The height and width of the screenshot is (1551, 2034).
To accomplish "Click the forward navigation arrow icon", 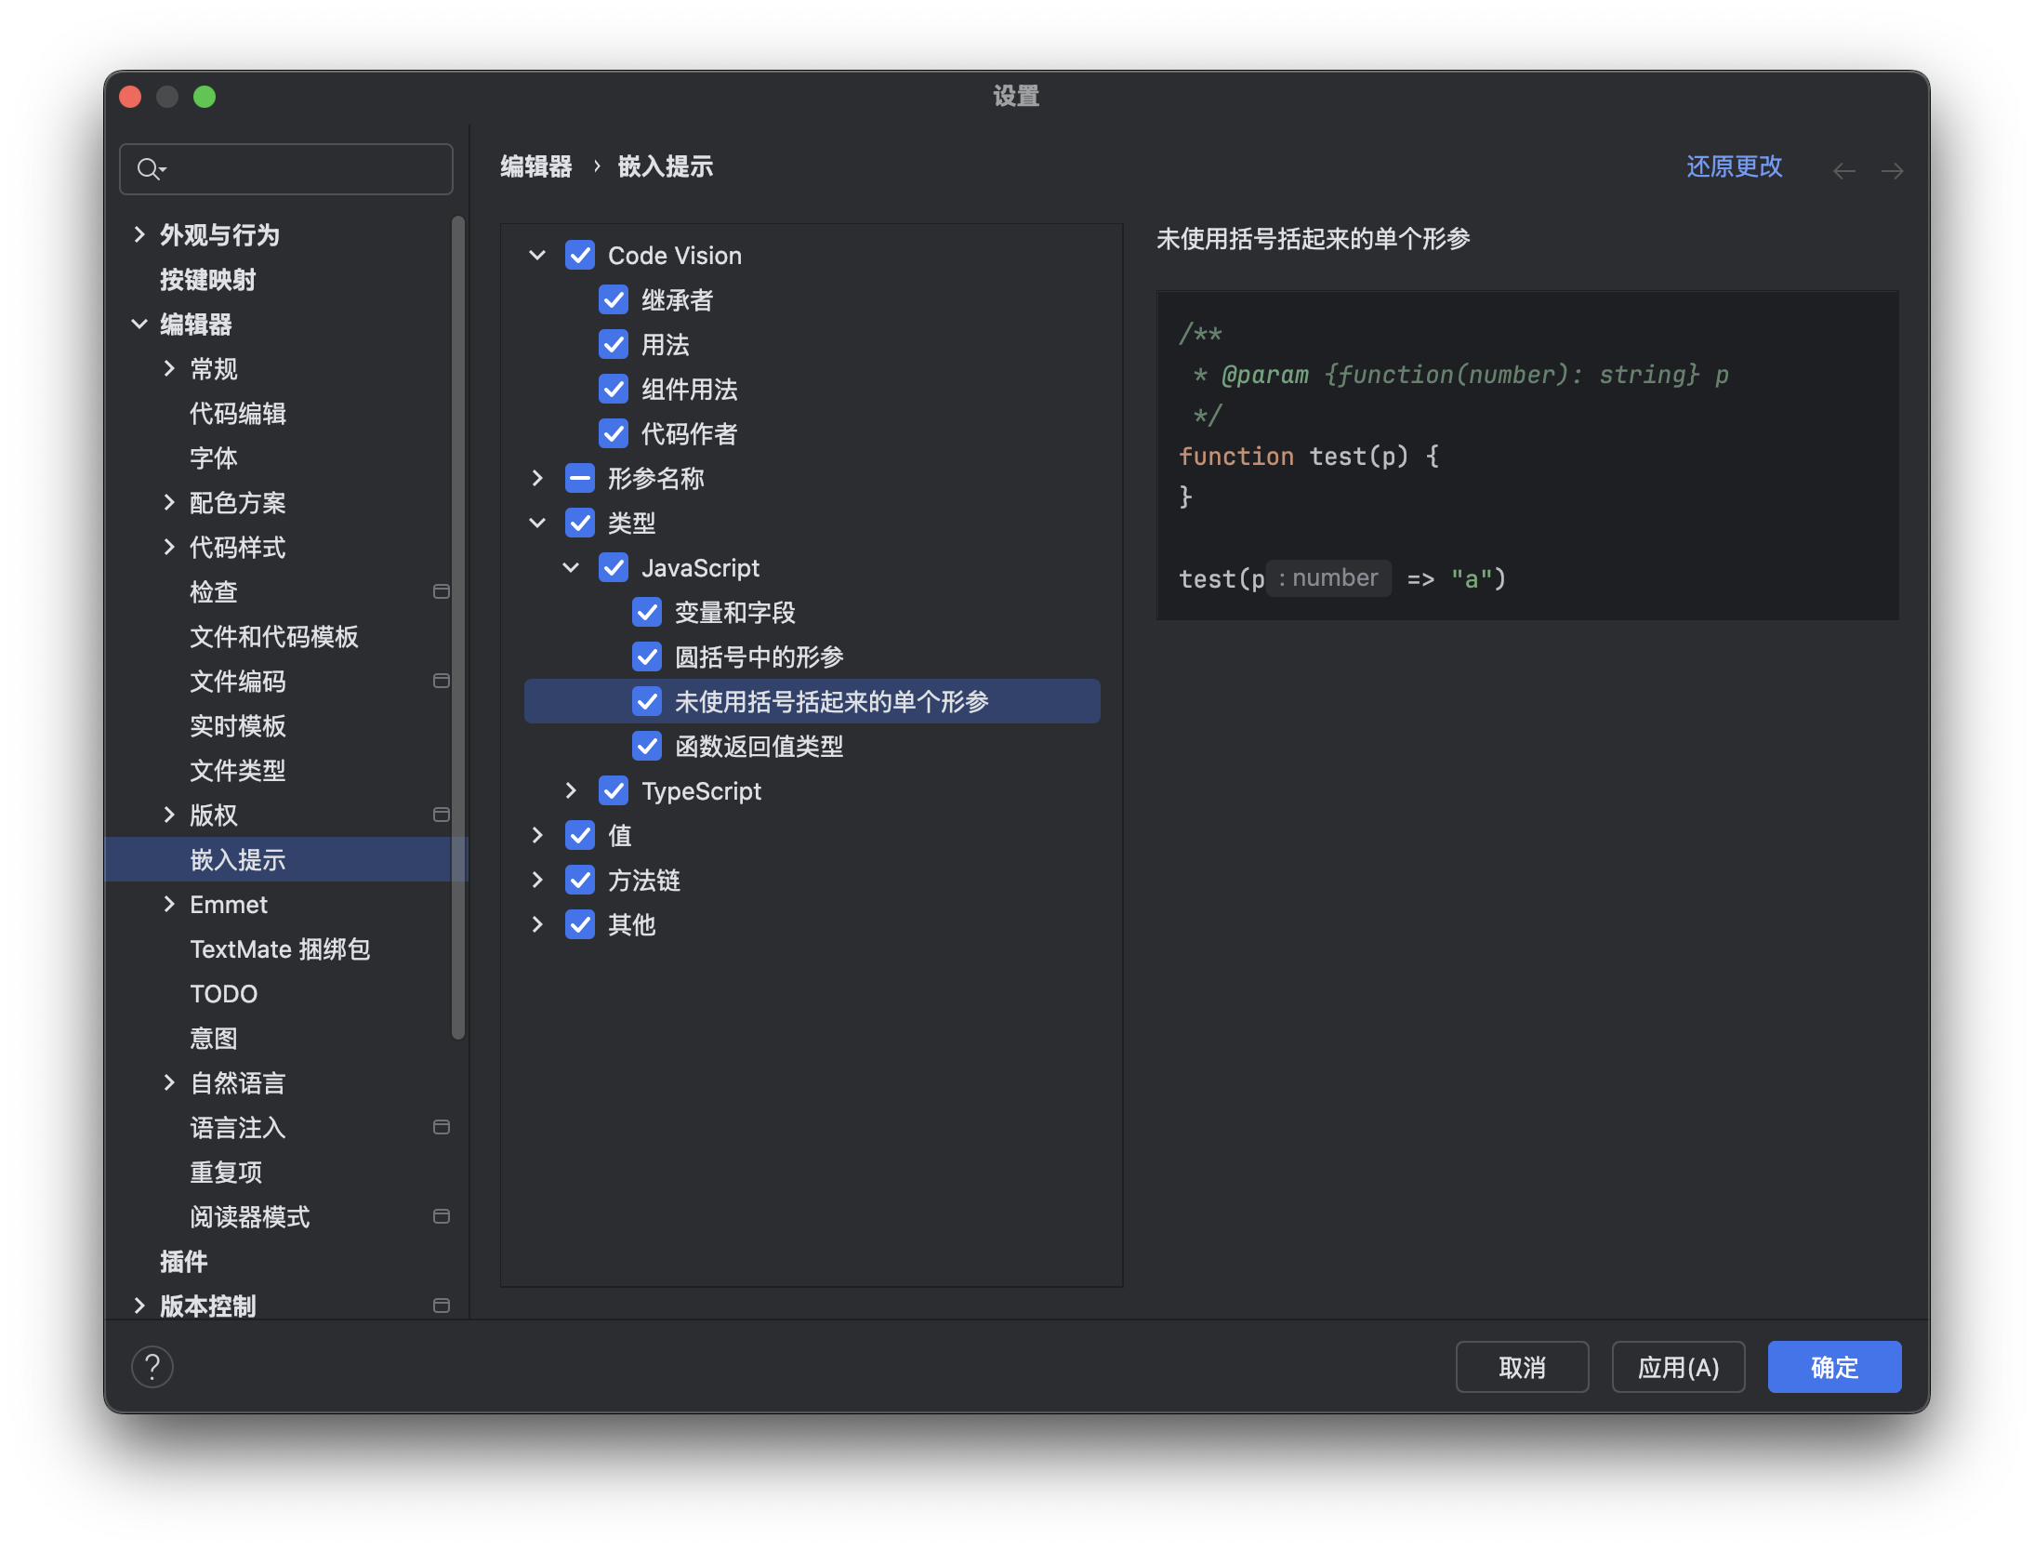I will (1892, 171).
